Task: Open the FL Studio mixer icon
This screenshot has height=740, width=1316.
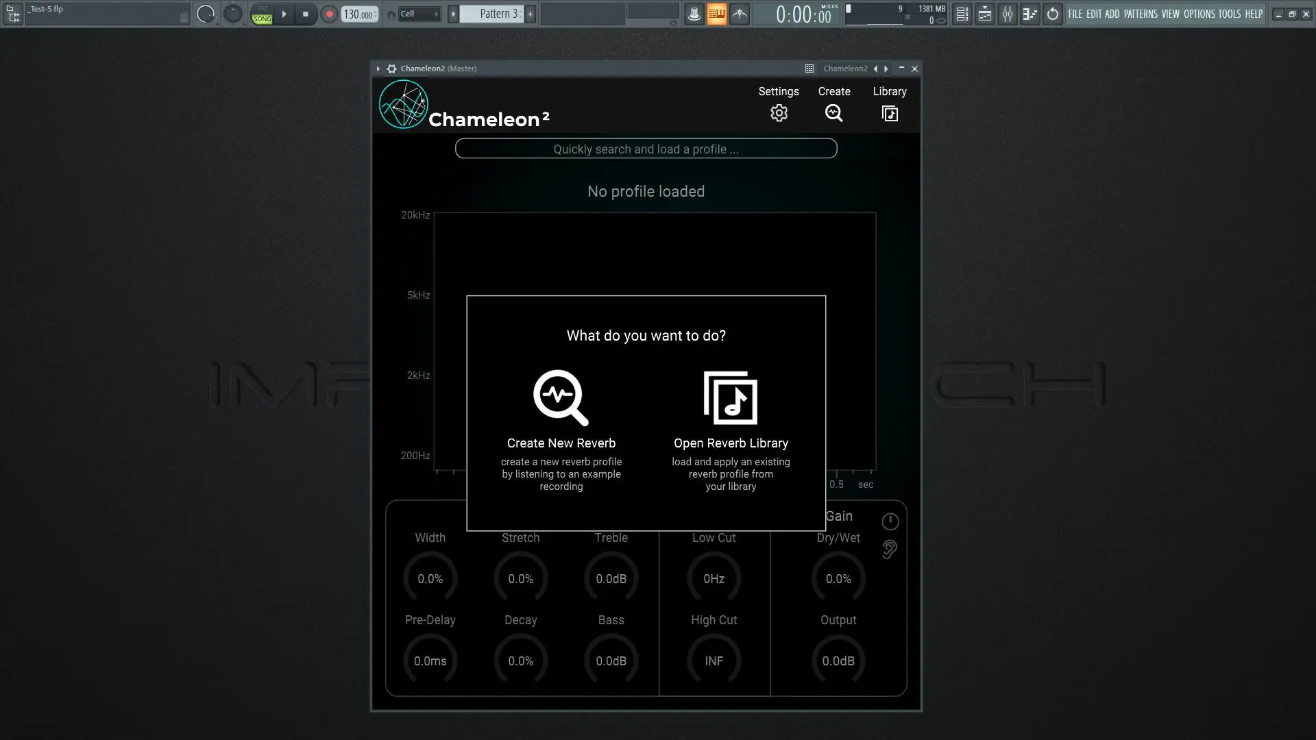Action: [x=1007, y=14]
